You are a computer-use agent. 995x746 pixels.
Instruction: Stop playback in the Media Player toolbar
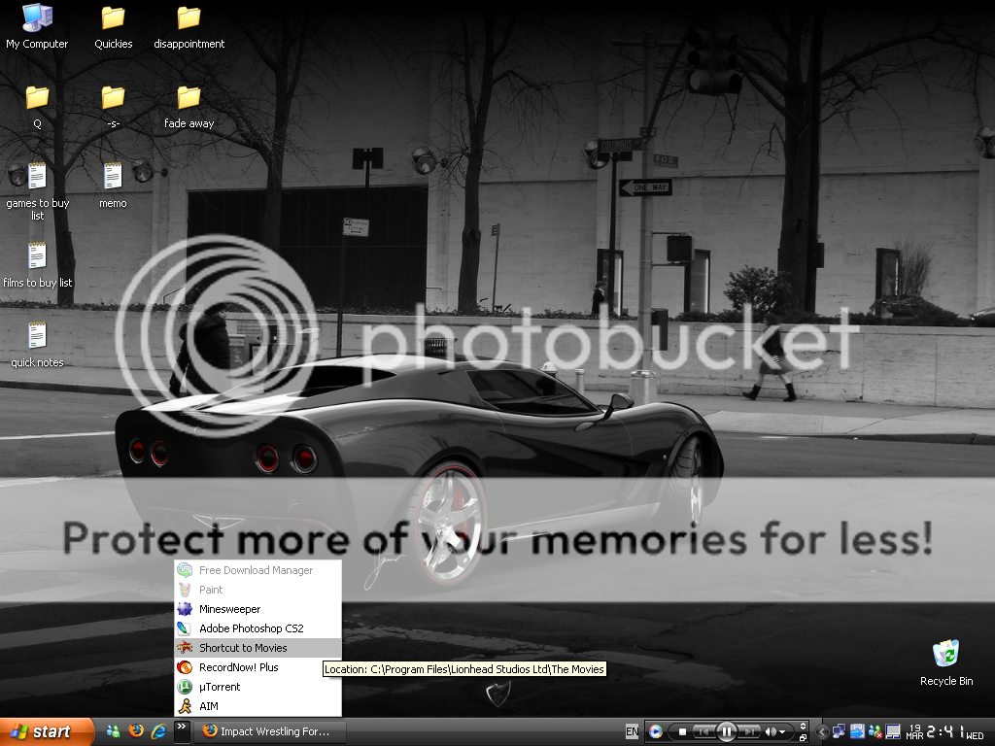(x=682, y=731)
